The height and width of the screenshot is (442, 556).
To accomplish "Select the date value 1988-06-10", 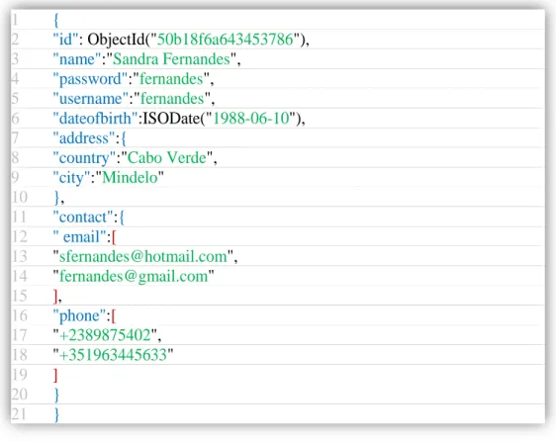I will (x=251, y=119).
